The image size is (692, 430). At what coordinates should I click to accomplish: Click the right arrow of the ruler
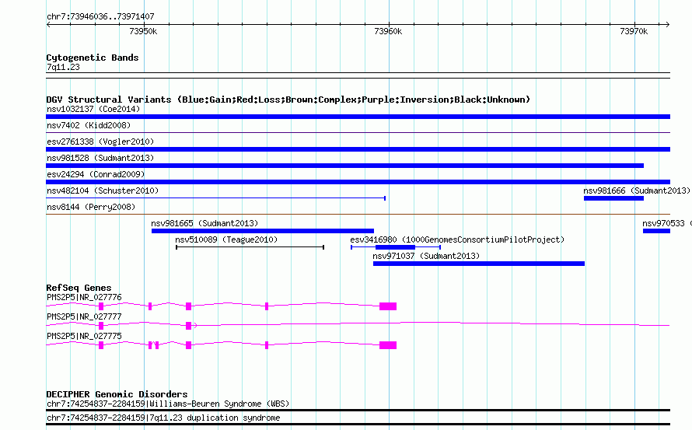click(x=668, y=25)
